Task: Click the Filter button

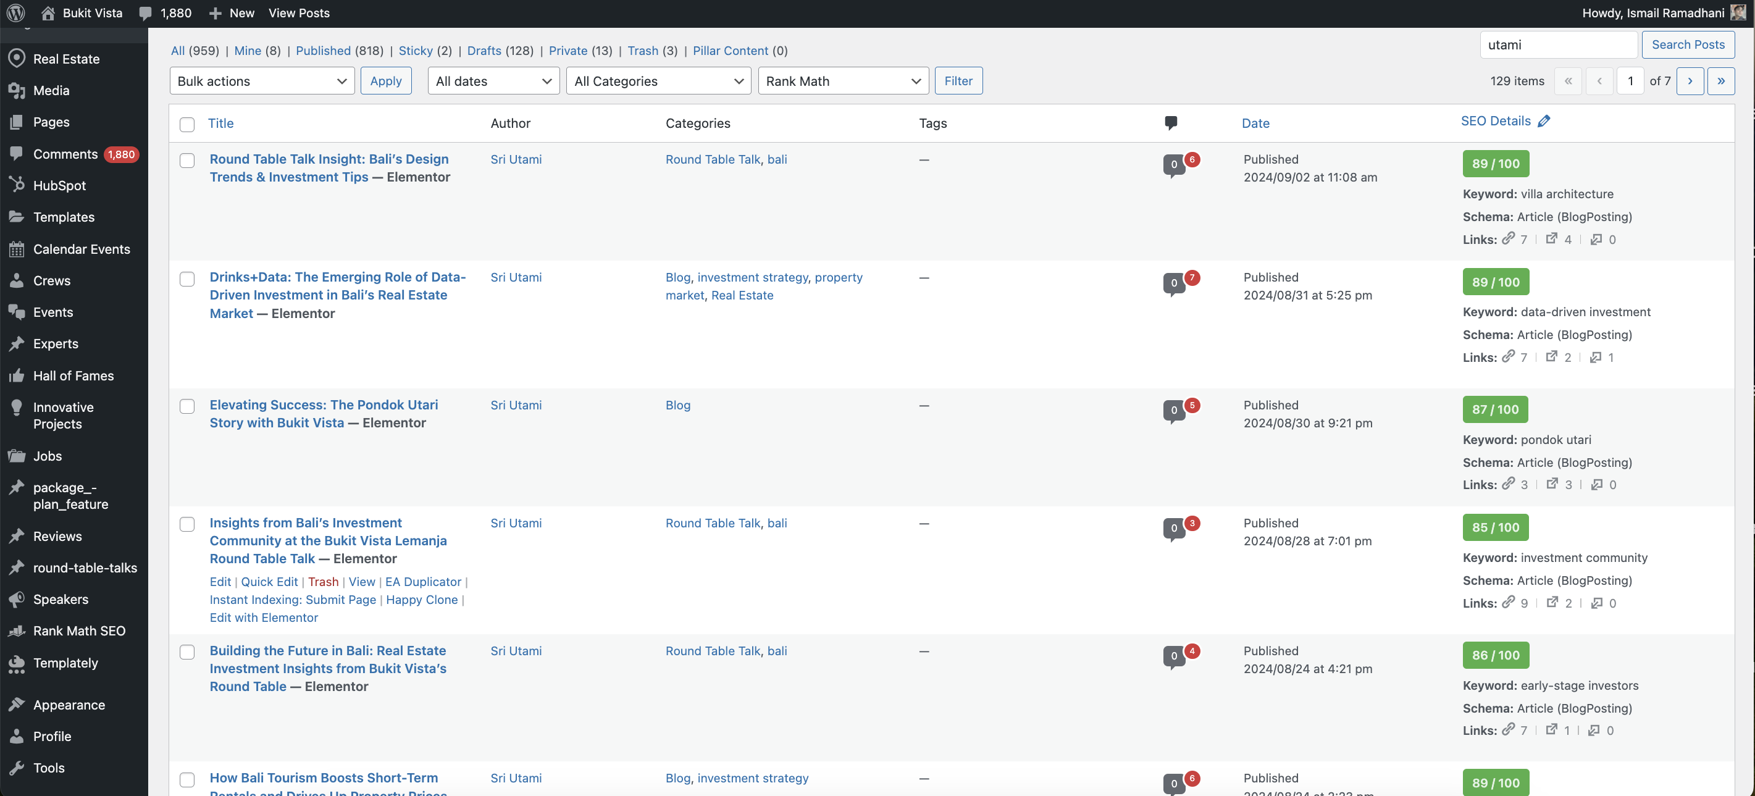Action: tap(958, 81)
